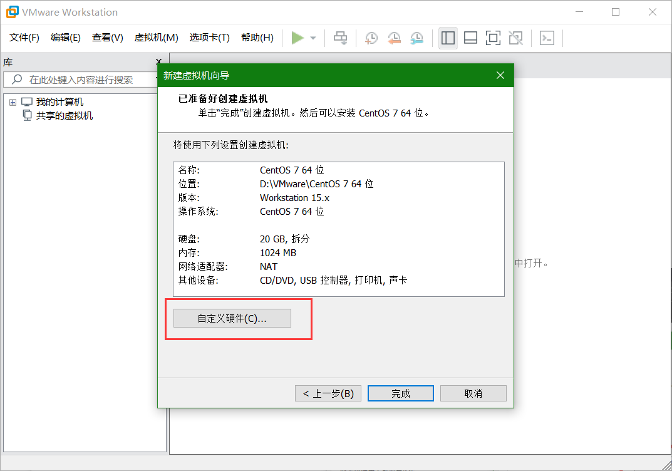Select 我的计算机 in library tree

pyautogui.click(x=59, y=102)
